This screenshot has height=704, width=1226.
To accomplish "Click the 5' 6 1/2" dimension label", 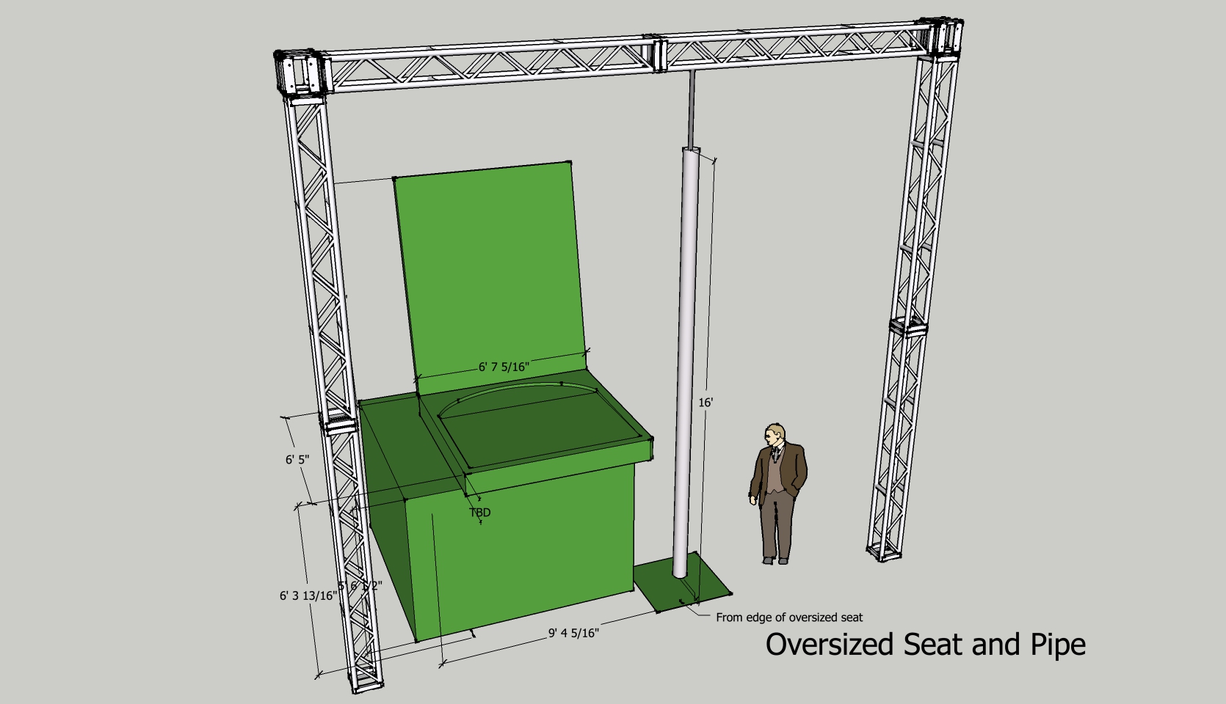I will tap(360, 586).
